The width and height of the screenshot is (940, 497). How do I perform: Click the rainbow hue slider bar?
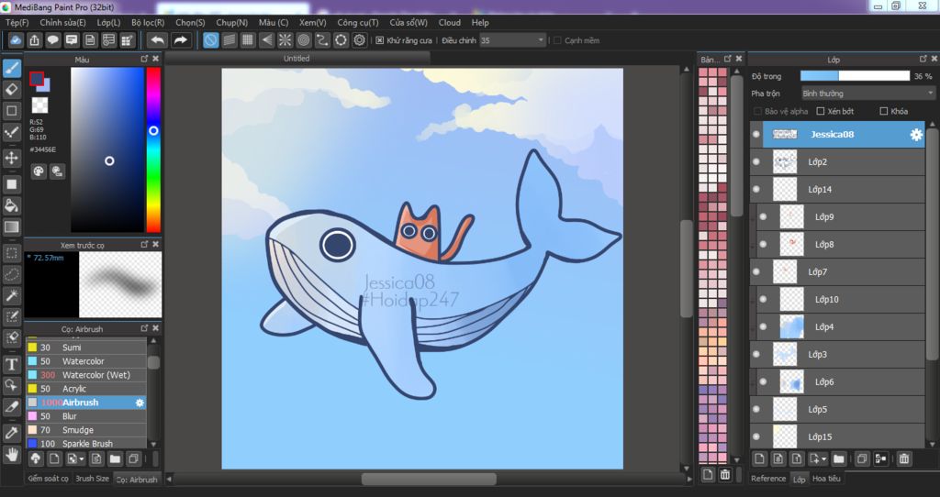point(153,149)
